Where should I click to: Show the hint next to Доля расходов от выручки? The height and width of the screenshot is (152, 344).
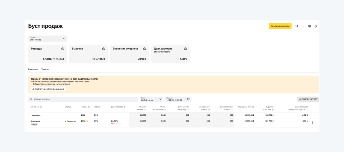click(307, 109)
